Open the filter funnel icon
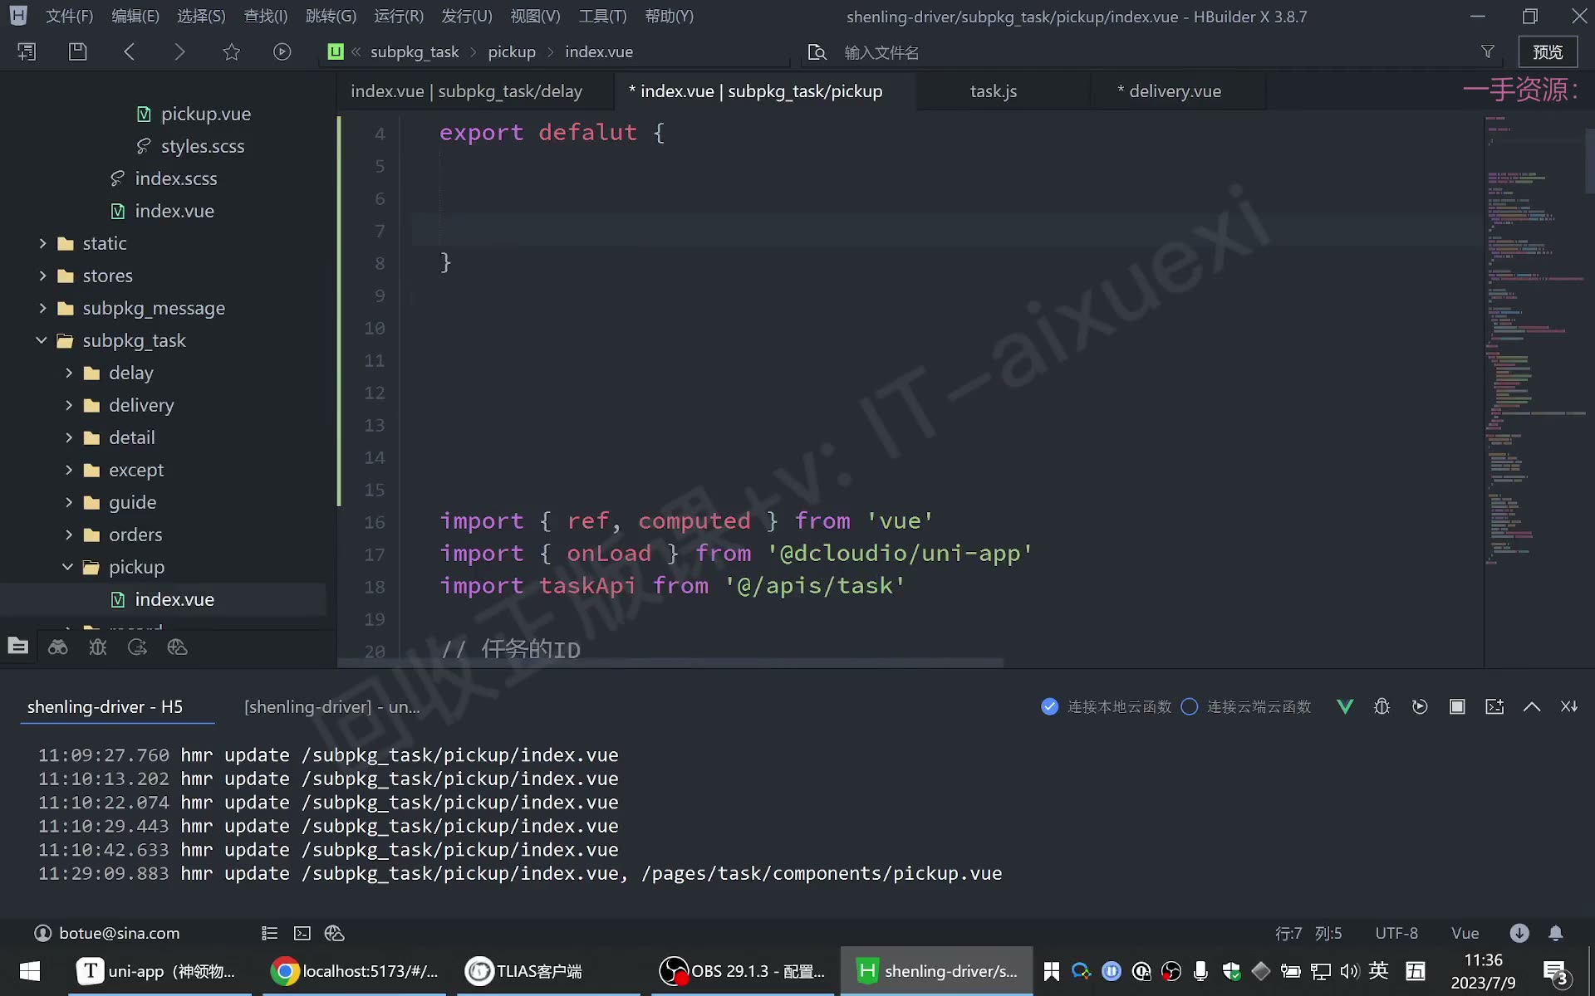This screenshot has height=996, width=1595. click(1488, 51)
